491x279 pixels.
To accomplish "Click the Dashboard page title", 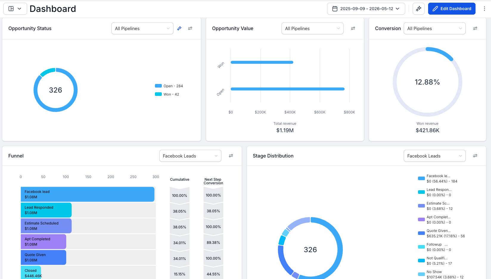I will click(53, 9).
